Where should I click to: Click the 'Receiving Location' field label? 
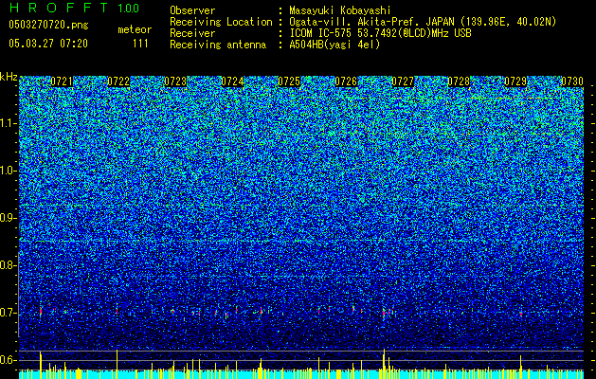(221, 22)
